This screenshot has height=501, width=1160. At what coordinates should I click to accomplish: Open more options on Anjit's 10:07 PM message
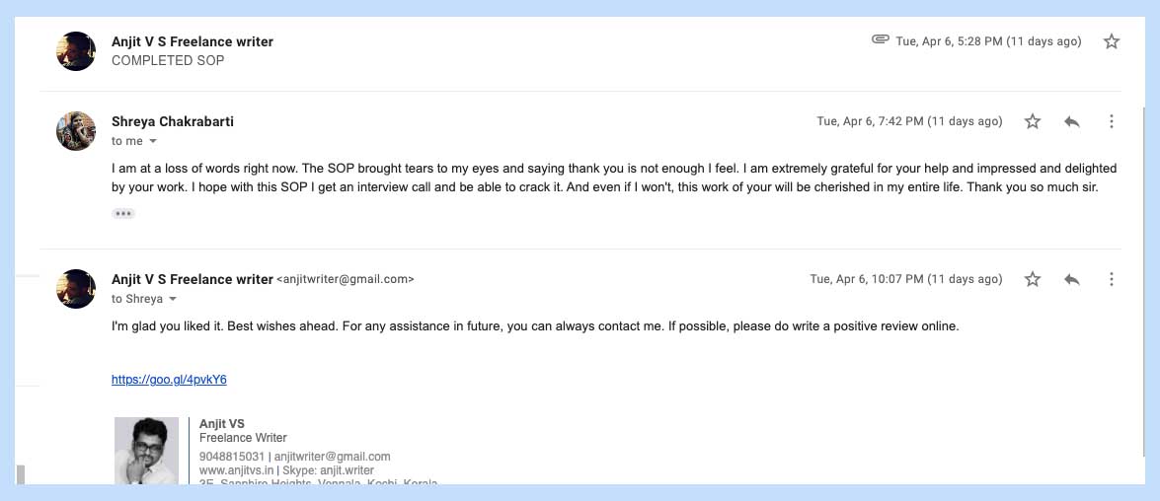(1112, 279)
